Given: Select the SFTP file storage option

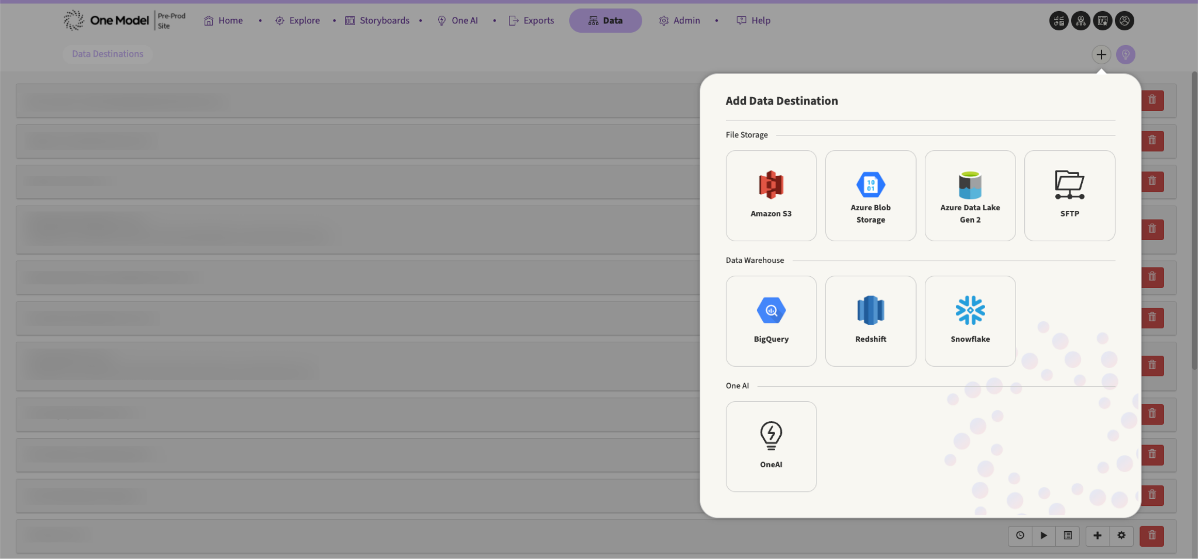Looking at the screenshot, I should click(x=1069, y=196).
